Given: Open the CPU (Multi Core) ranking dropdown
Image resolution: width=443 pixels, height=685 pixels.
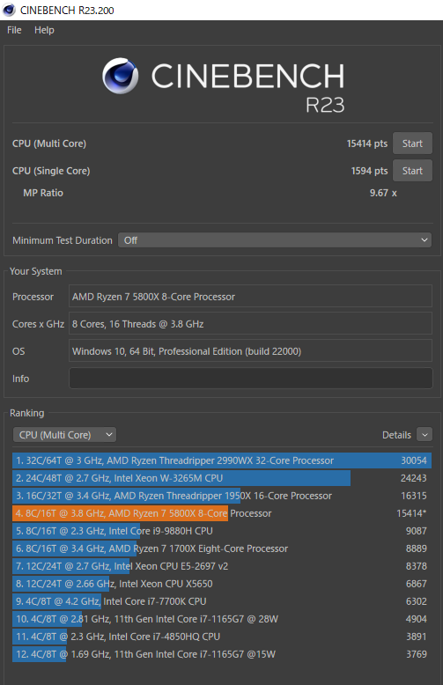Looking at the screenshot, I should 64,435.
